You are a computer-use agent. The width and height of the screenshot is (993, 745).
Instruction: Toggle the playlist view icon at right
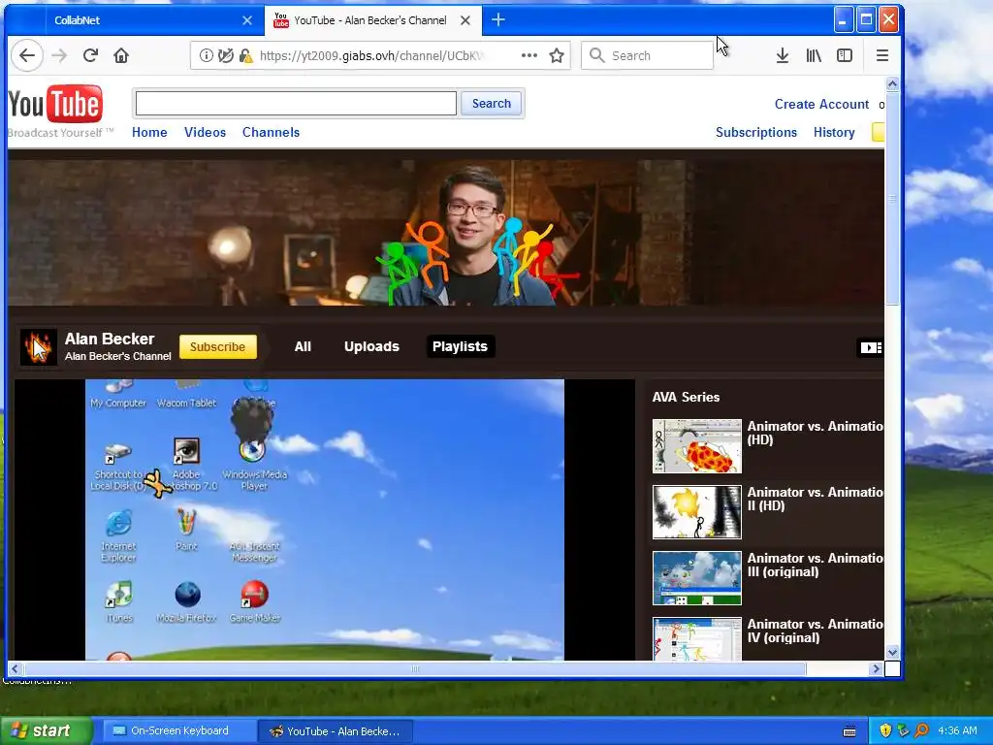click(870, 347)
